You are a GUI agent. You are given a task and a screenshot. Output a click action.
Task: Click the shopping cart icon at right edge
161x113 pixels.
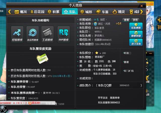click(159, 27)
